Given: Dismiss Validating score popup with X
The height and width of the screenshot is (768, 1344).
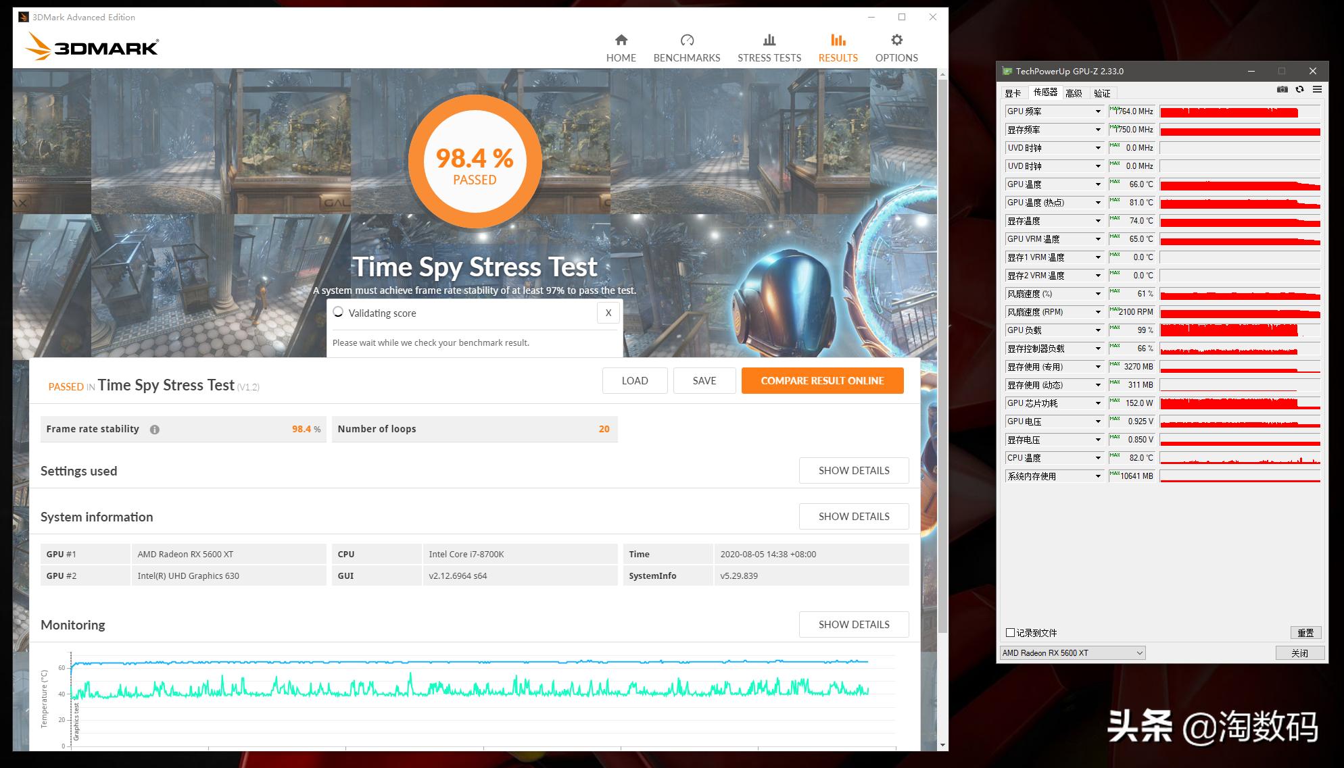Looking at the screenshot, I should (608, 313).
